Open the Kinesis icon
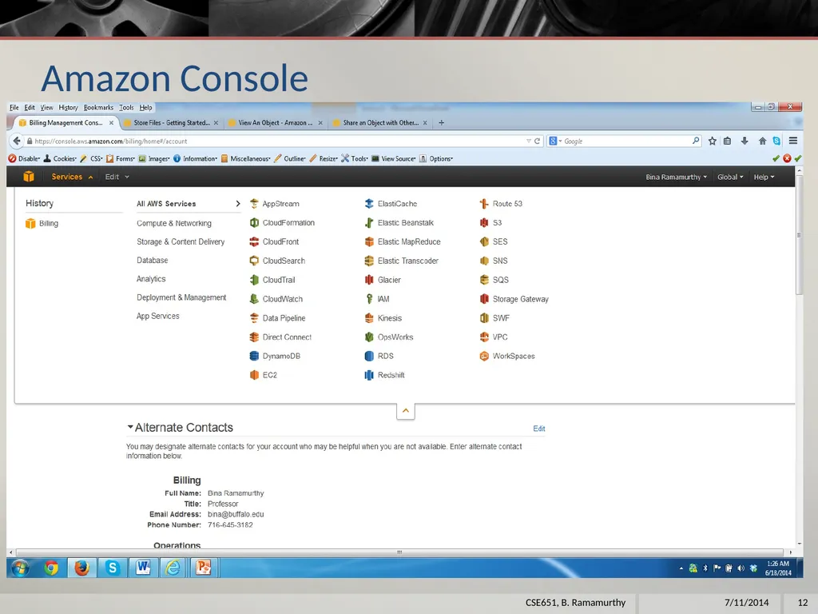818x614 pixels. (369, 318)
